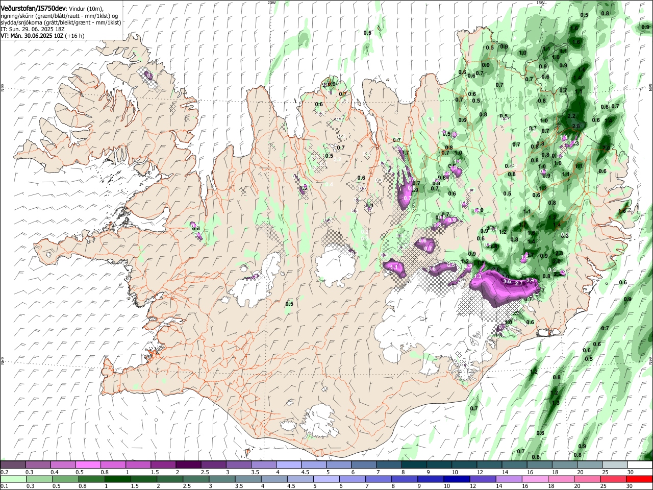Select upper-row swatch starting at label 1.5
The width and height of the screenshot is (653, 490).
pos(163,465)
